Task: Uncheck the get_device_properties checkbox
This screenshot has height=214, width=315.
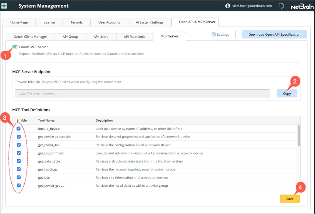Action: tap(19, 137)
